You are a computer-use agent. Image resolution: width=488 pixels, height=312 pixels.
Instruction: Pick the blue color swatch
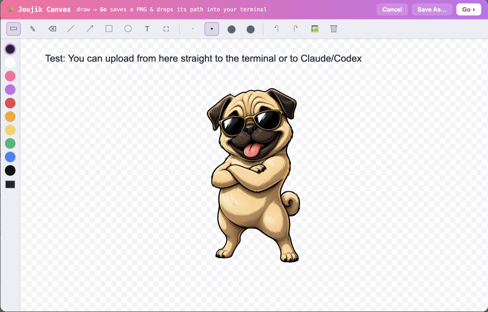tap(10, 157)
